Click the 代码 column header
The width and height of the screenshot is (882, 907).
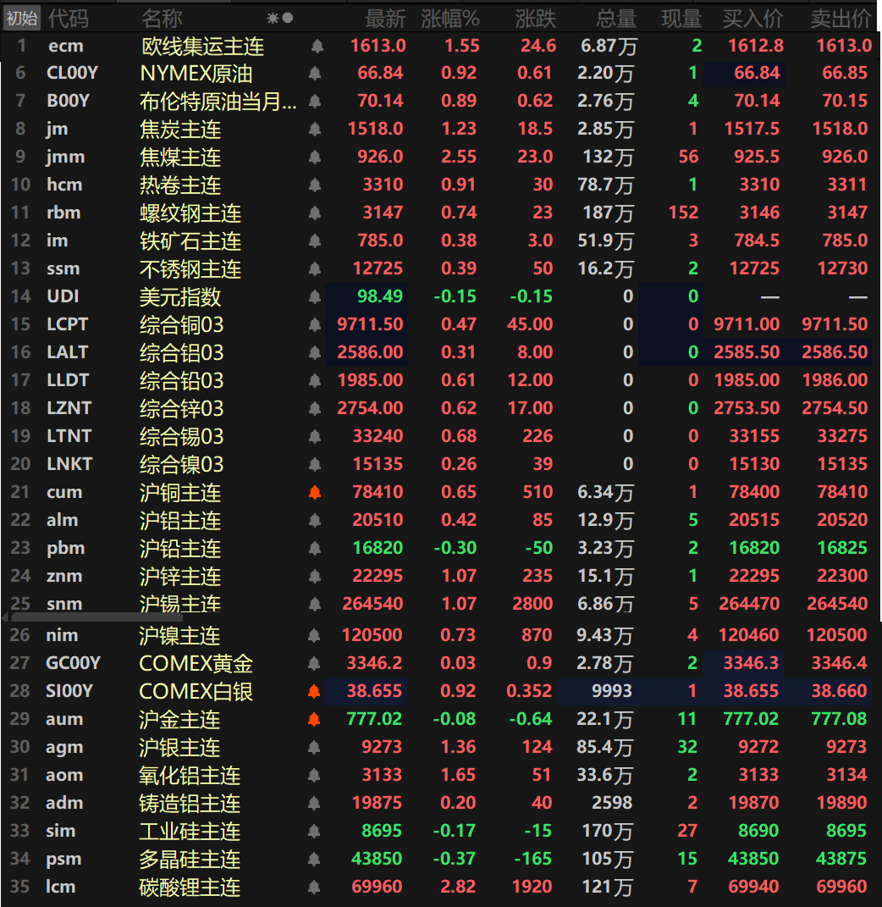coord(68,18)
